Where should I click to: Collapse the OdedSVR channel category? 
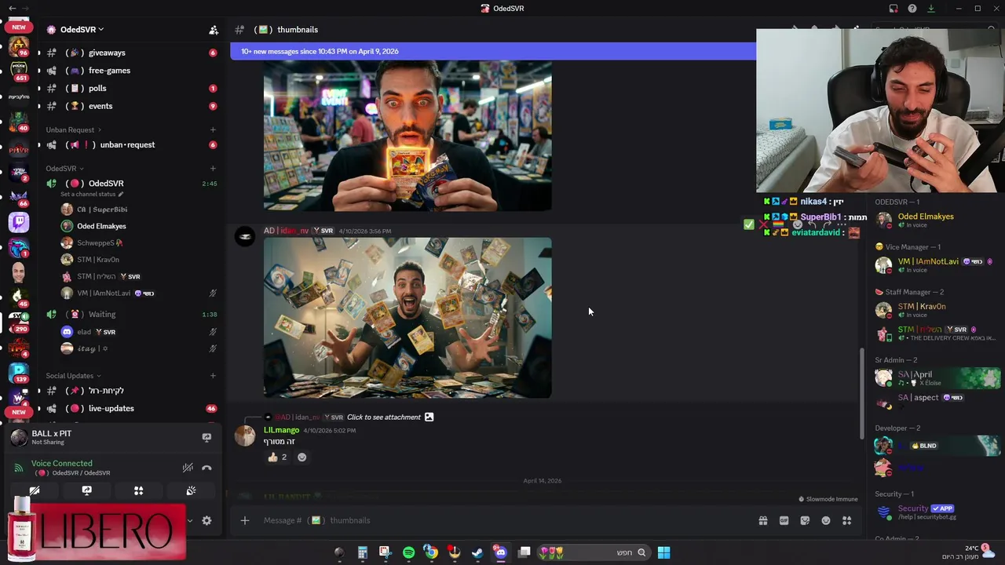coord(64,169)
